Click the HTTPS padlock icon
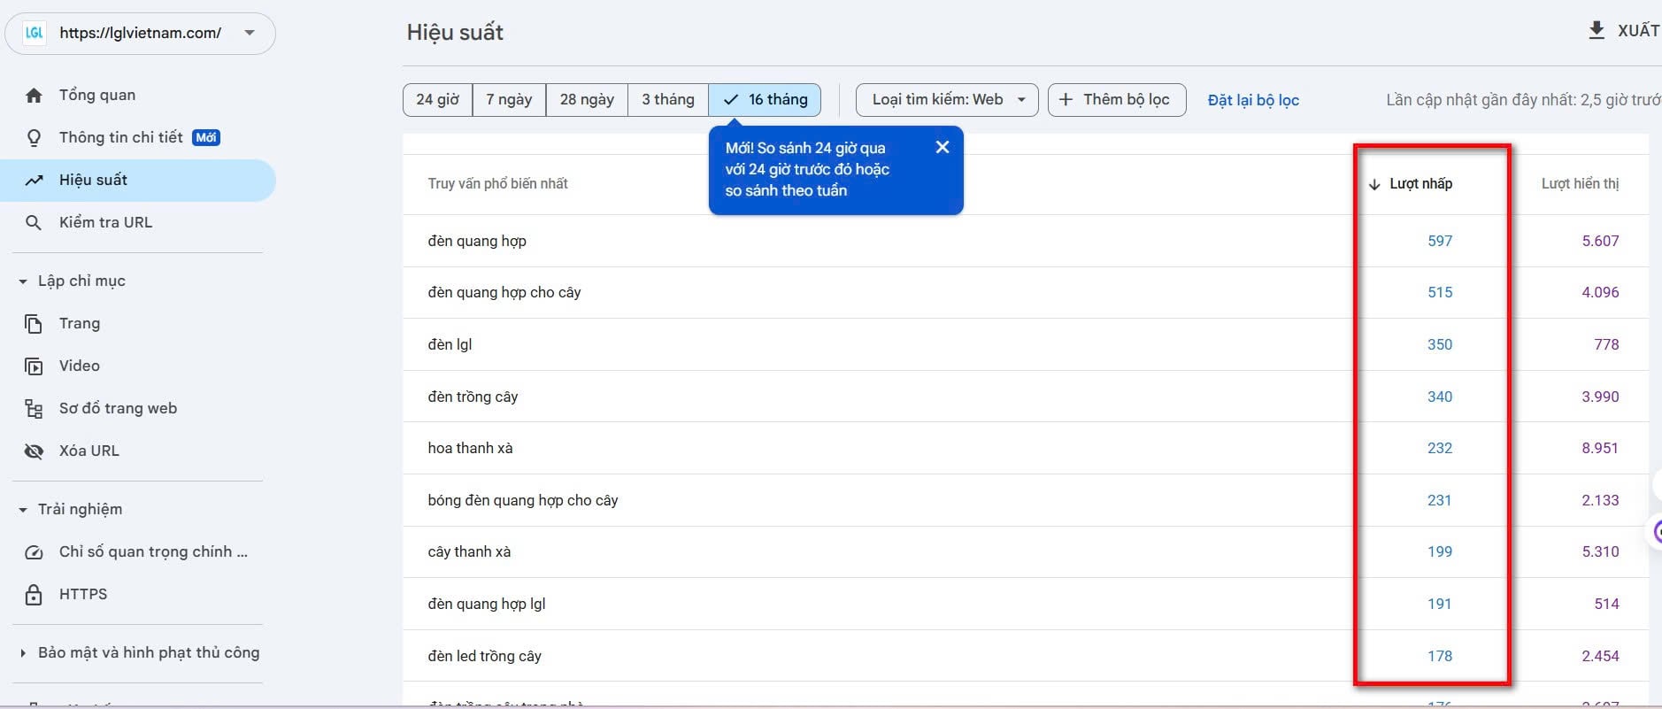 point(34,594)
